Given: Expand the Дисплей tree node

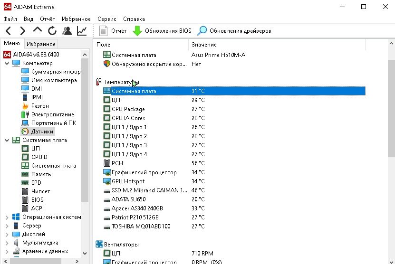Looking at the screenshot, I should pos(7,234).
